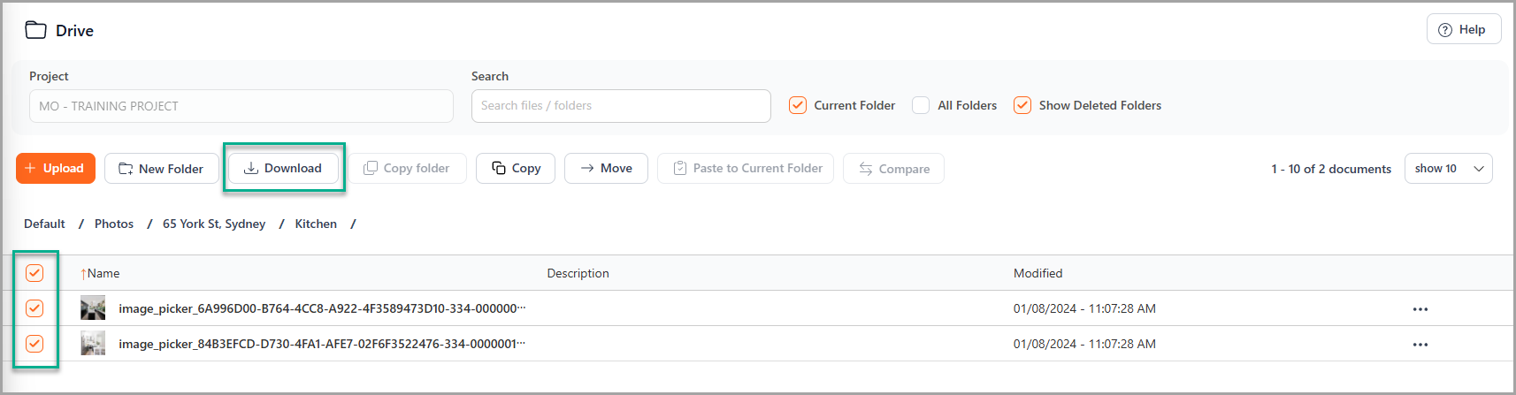Go to 65 York St, Sydney breadcrumb
This screenshot has height=395, width=1516.
click(214, 224)
